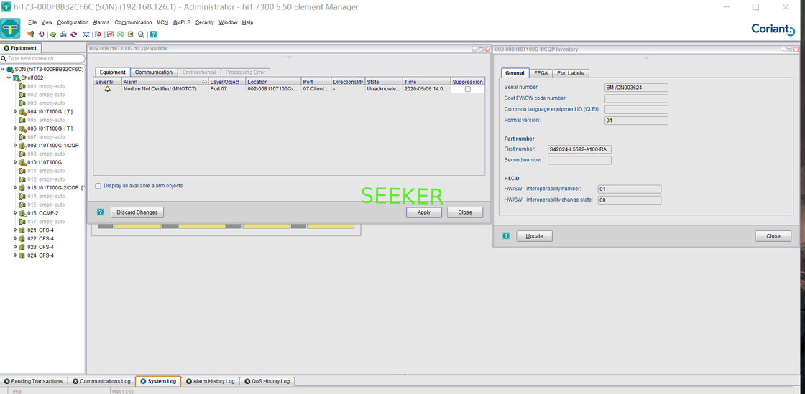Click the magnifying glass toolbar icon
The height and width of the screenshot is (394, 805).
click(141, 34)
